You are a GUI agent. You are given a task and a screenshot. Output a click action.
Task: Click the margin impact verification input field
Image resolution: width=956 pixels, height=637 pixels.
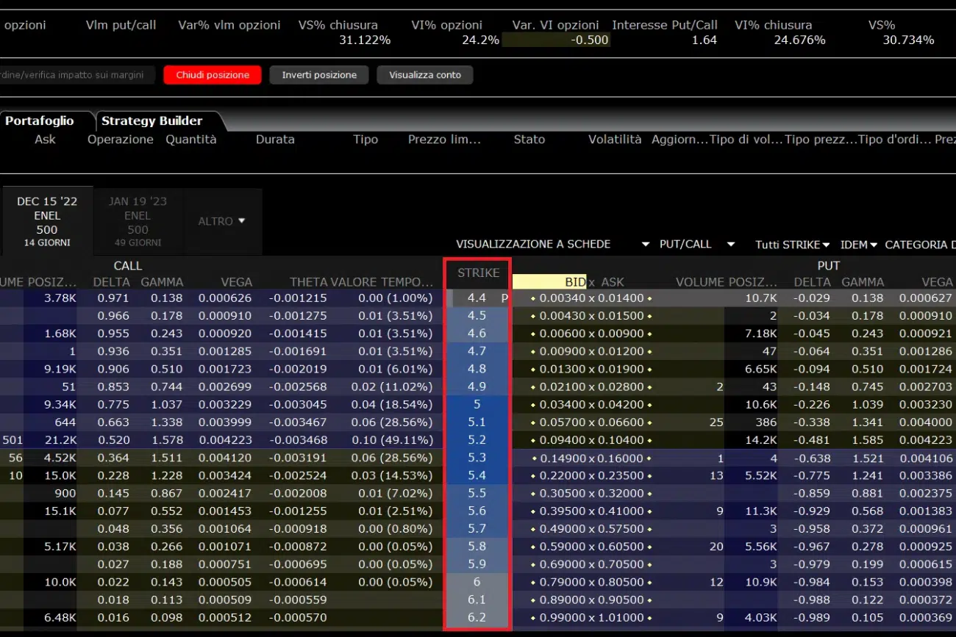tap(74, 75)
